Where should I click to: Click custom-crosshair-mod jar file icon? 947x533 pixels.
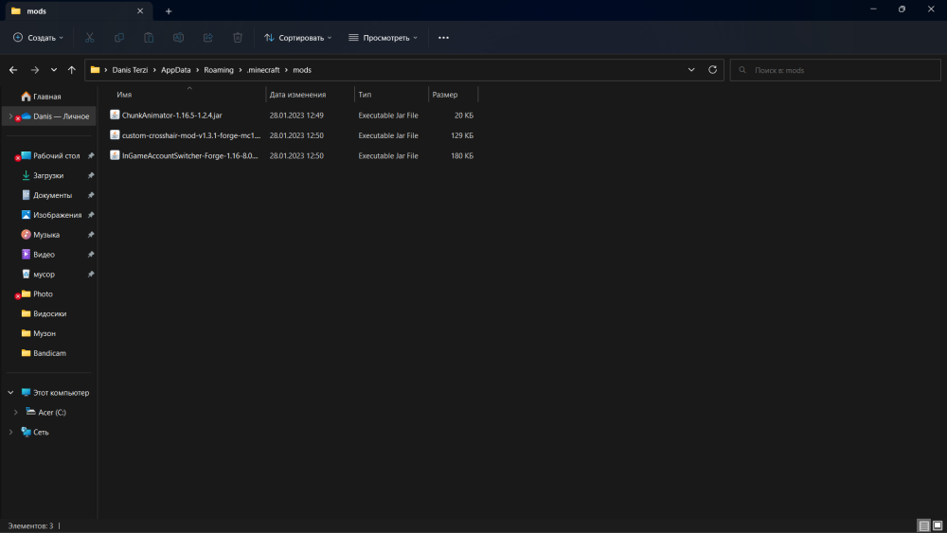pyautogui.click(x=115, y=134)
